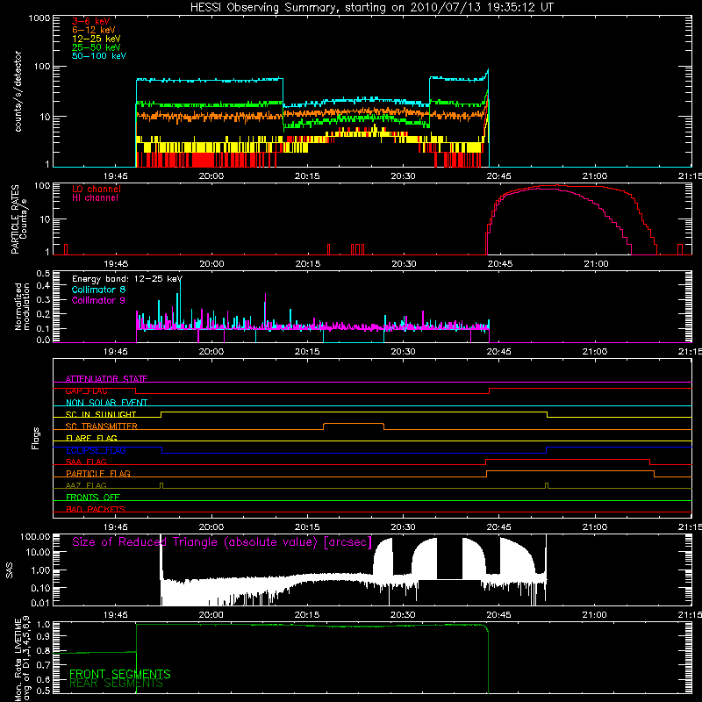The height and width of the screenshot is (702, 702).
Task: Click the GAP_FLAG label
Action: pyautogui.click(x=86, y=390)
